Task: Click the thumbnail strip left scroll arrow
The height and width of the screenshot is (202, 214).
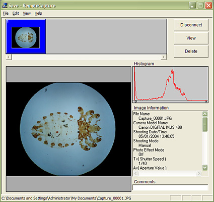Action: [x=9, y=57]
